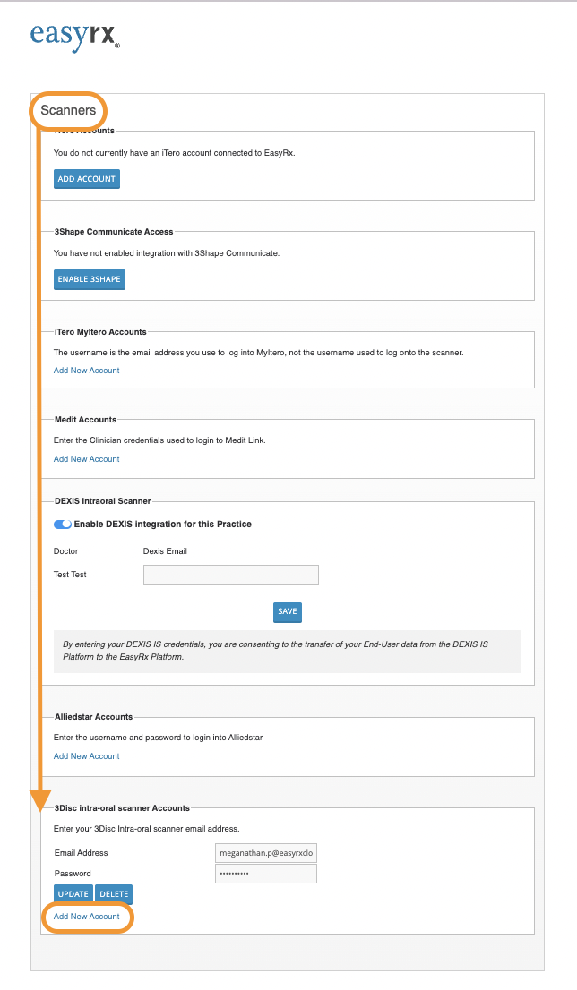
Task: Click the 'Password' label
Action: pyautogui.click(x=73, y=874)
